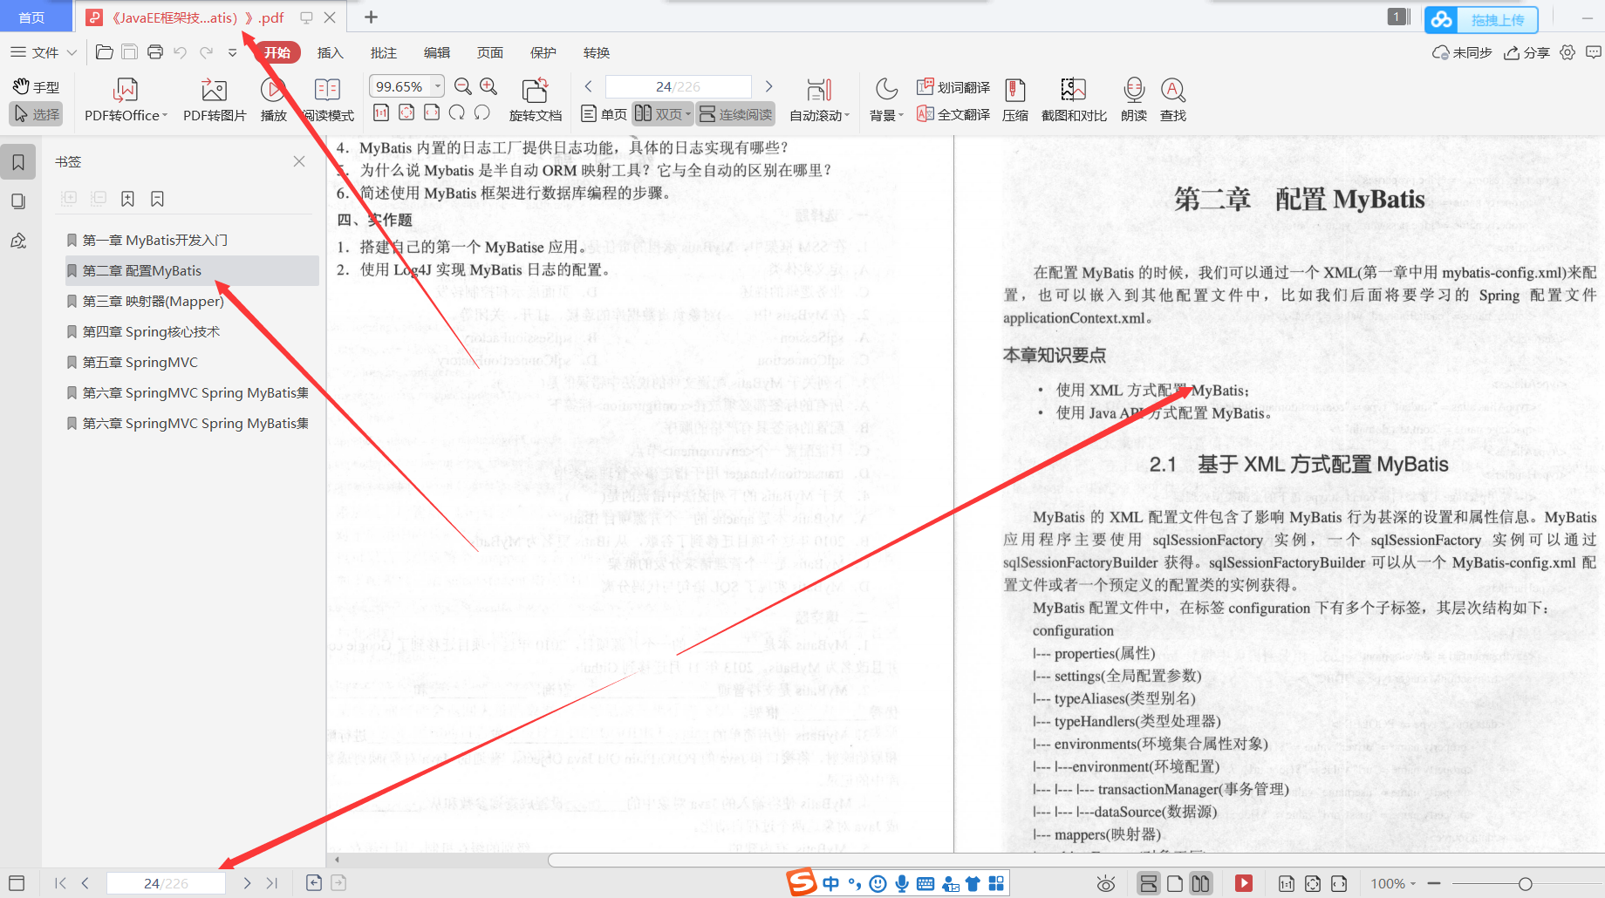The height and width of the screenshot is (898, 1605).
Task: Click the print icon in quick toolbar
Action: click(x=155, y=52)
